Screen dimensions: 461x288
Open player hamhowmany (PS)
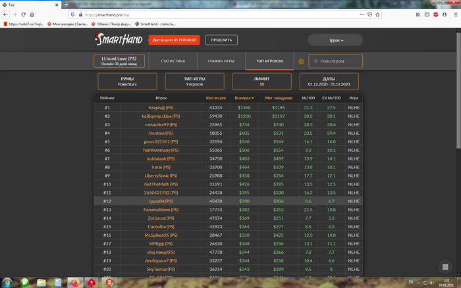tap(161, 151)
